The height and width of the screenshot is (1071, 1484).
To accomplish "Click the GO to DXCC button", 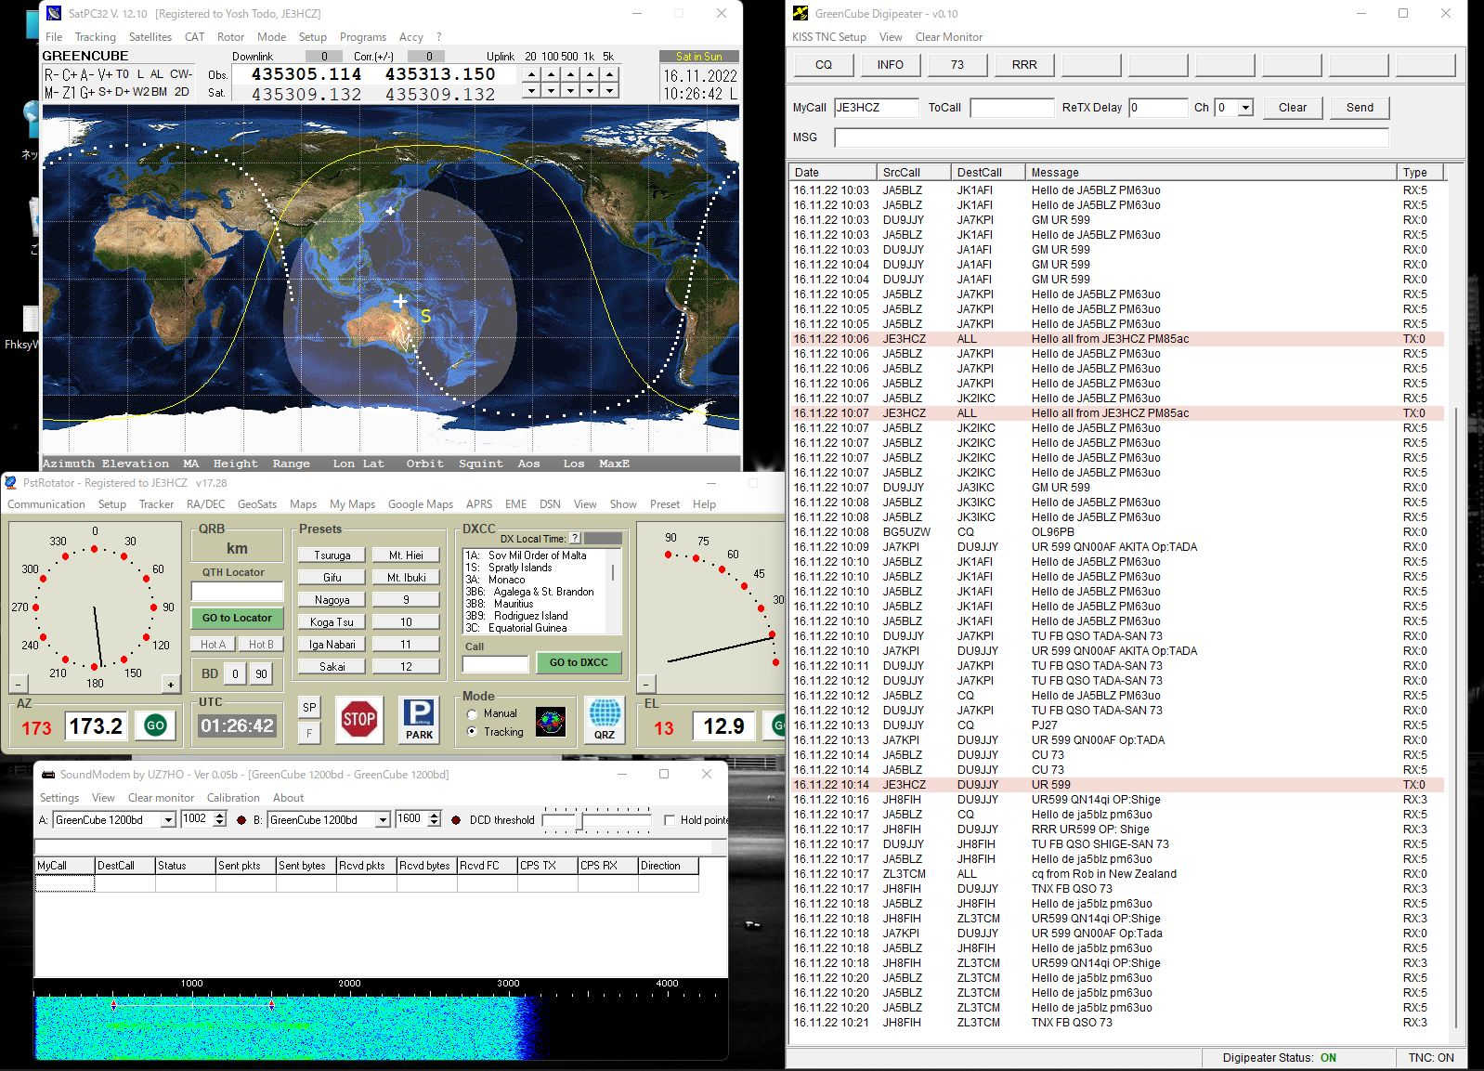I will [x=579, y=663].
